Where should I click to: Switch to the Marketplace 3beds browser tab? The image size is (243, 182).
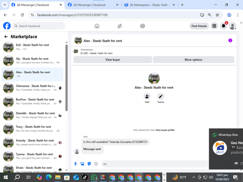click(x=149, y=5)
